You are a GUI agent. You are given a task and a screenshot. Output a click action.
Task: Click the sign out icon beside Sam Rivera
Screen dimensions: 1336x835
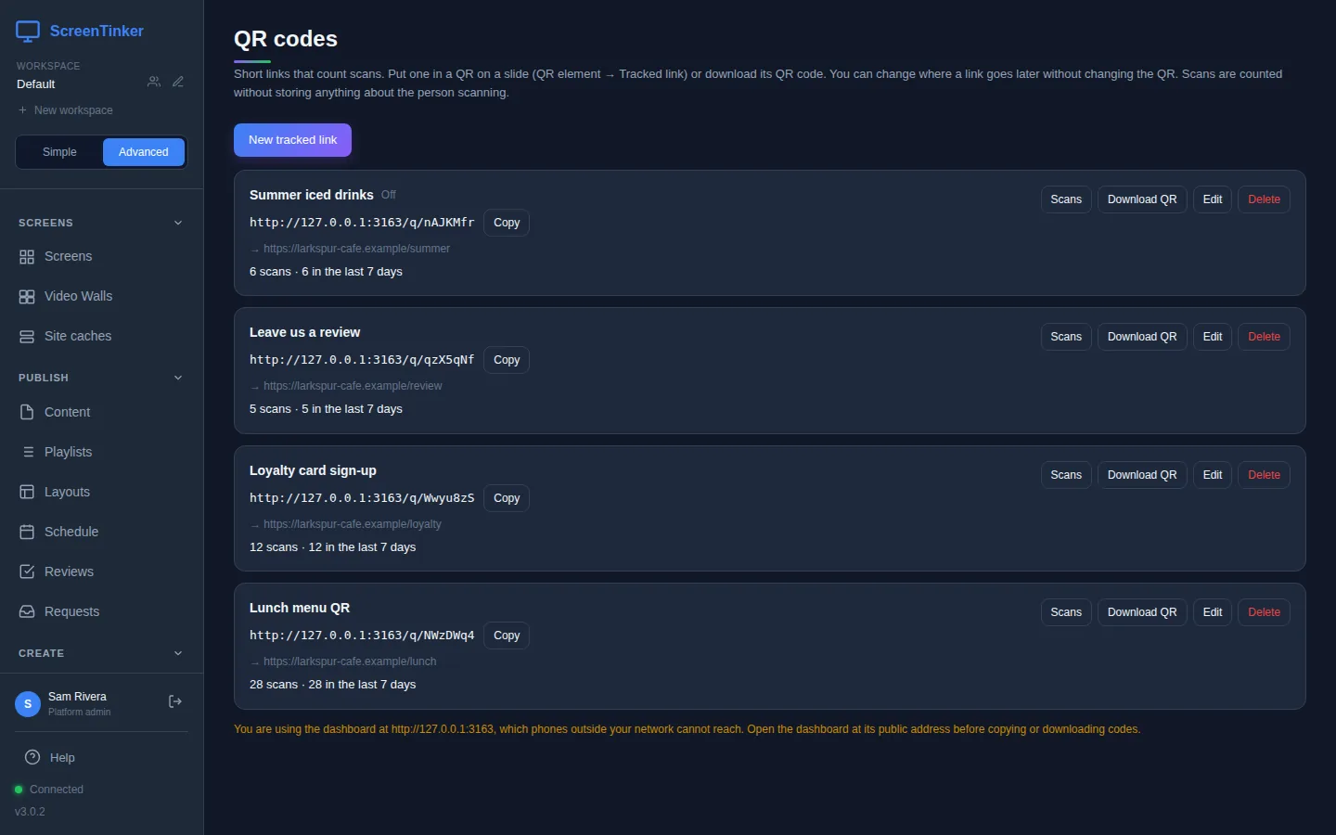tap(174, 702)
